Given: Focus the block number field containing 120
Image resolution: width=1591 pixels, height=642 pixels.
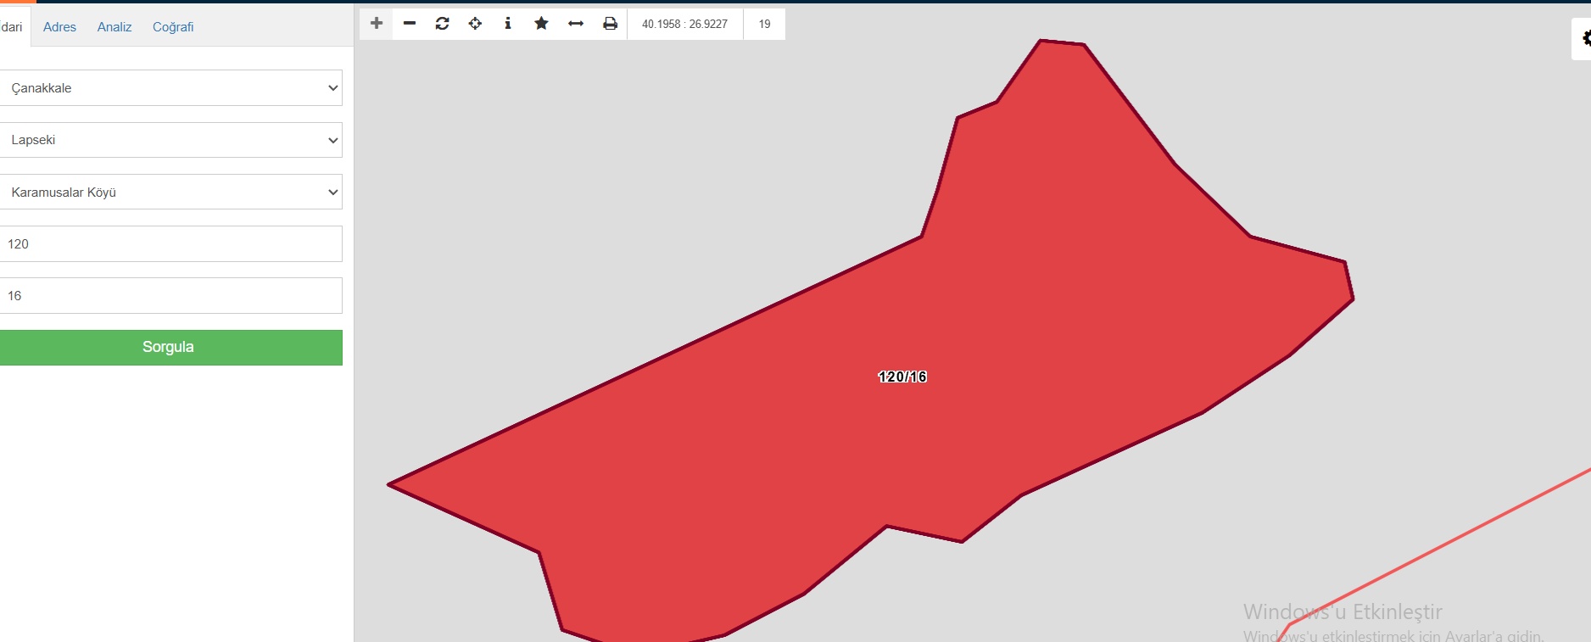Looking at the screenshot, I should [170, 243].
